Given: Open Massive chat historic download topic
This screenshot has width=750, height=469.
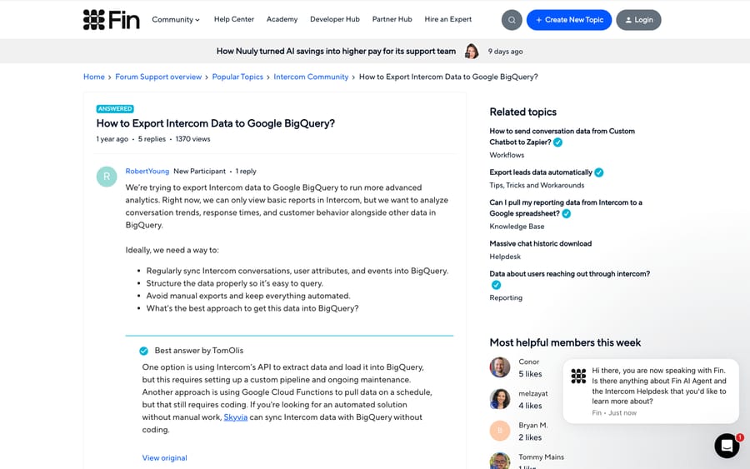Looking at the screenshot, I should [541, 244].
